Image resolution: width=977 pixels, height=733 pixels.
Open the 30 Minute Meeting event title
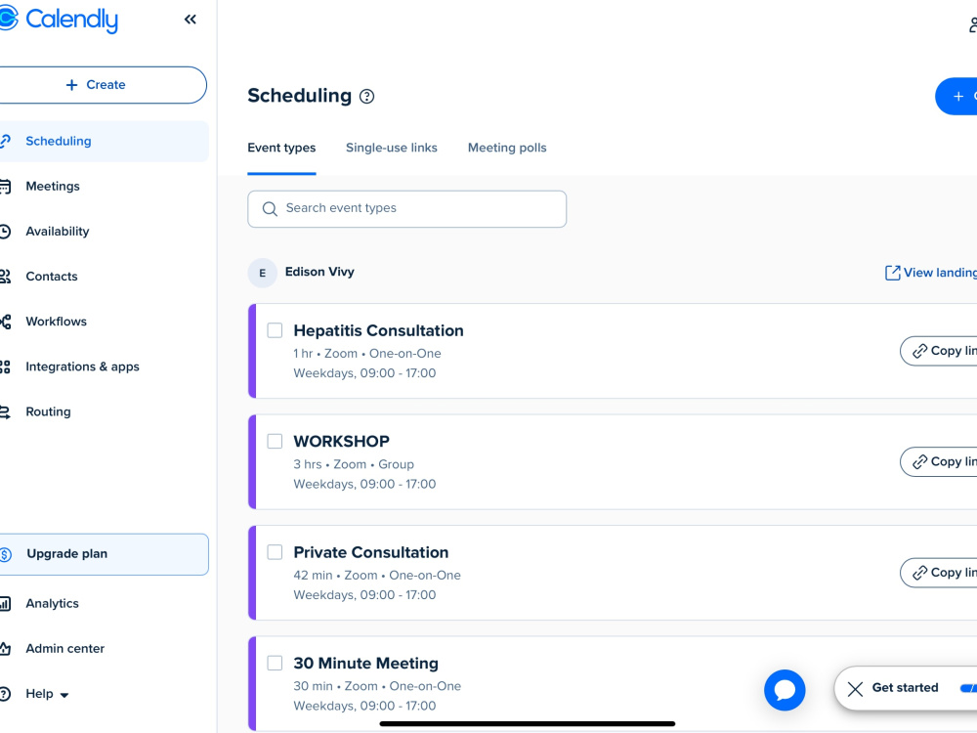(x=365, y=664)
